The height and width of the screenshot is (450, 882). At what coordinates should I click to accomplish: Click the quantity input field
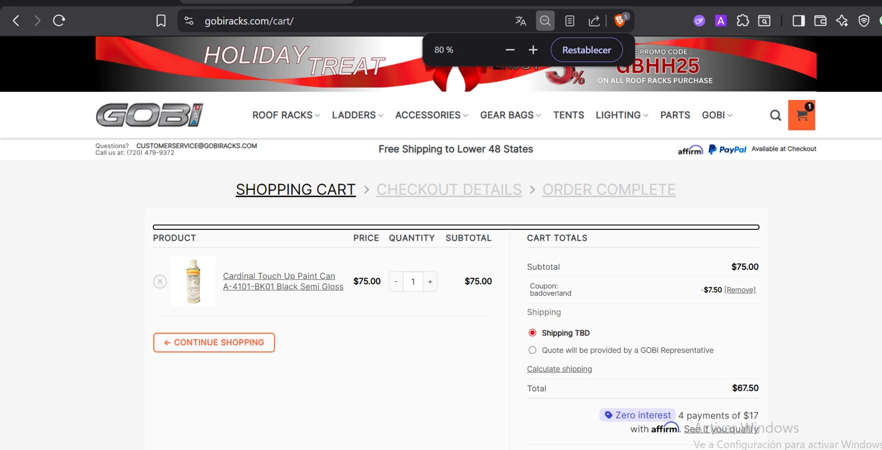pyautogui.click(x=413, y=282)
